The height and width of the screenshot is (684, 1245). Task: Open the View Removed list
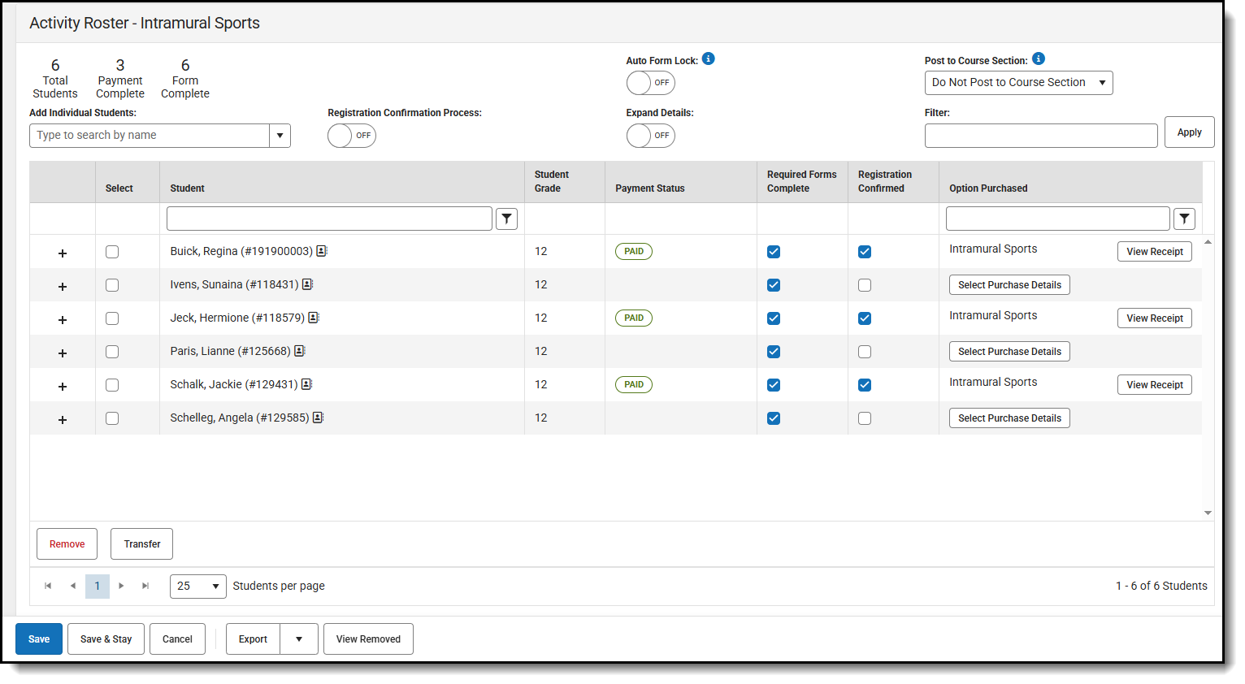368,639
